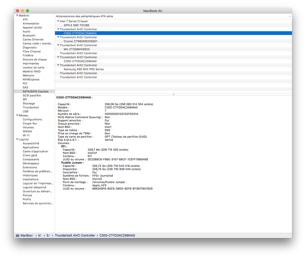306x258 pixels.
Task: Select SAS in sidebar
Action: click(x=25, y=87)
